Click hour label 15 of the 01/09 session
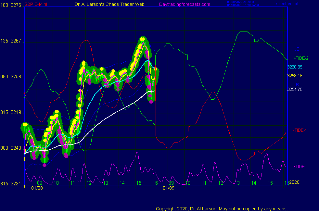The height and width of the screenshot is (211, 319). (x=270, y=183)
